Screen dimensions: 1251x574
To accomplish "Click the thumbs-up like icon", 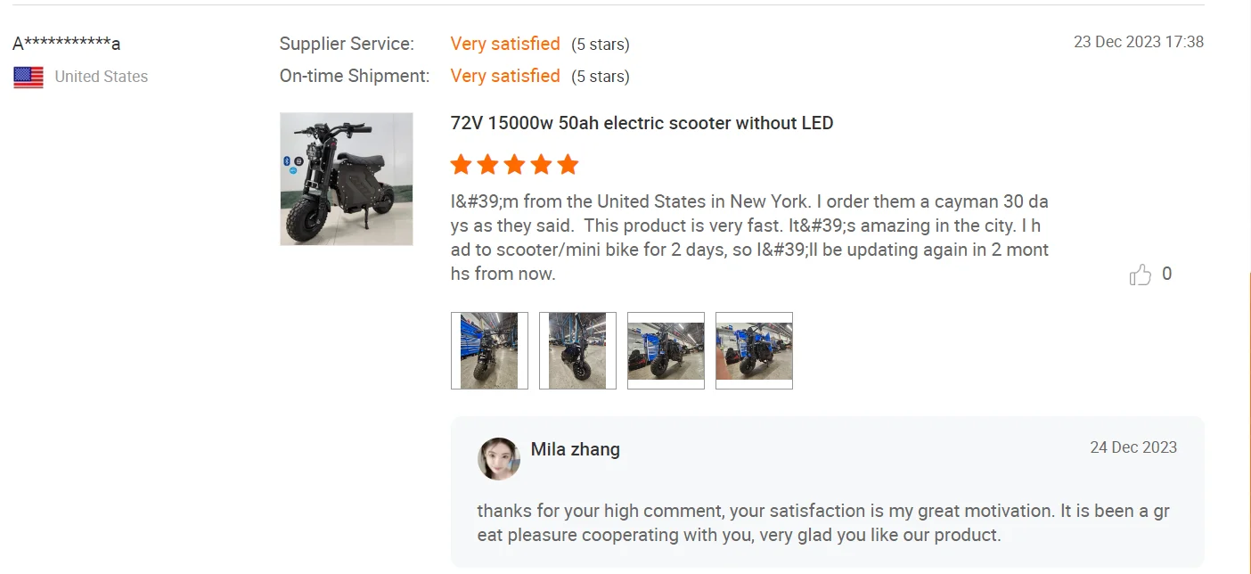I will [1140, 275].
